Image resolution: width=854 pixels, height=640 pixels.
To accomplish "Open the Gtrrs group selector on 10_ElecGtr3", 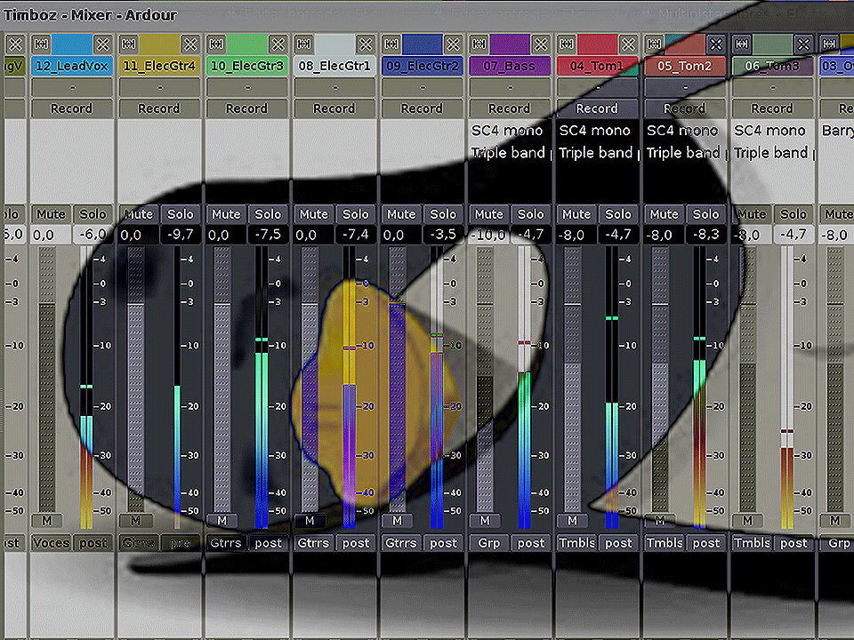I will click(226, 543).
